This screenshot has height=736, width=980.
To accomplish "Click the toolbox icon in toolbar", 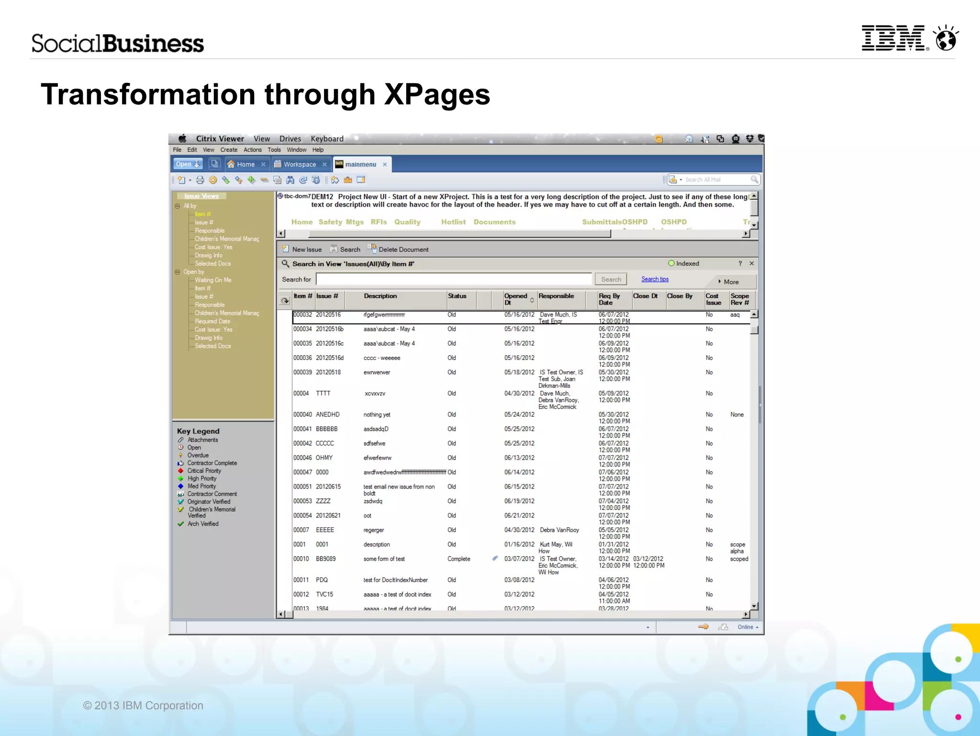I will 348,180.
